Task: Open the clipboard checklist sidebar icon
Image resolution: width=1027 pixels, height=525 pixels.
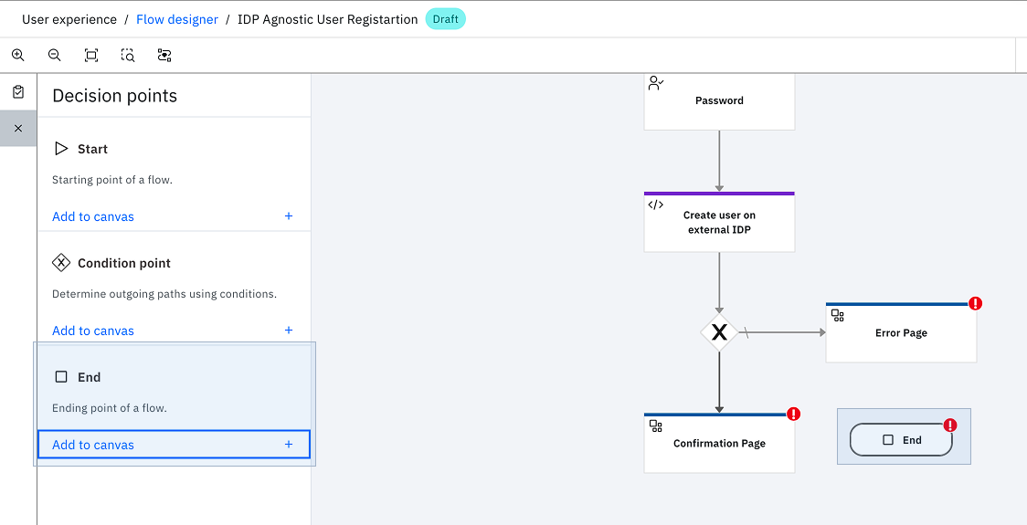Action: coord(18,92)
